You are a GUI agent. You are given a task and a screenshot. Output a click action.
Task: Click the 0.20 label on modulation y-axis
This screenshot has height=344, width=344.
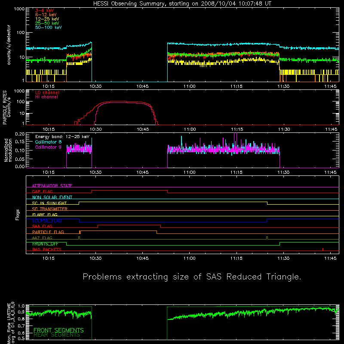click(20, 134)
